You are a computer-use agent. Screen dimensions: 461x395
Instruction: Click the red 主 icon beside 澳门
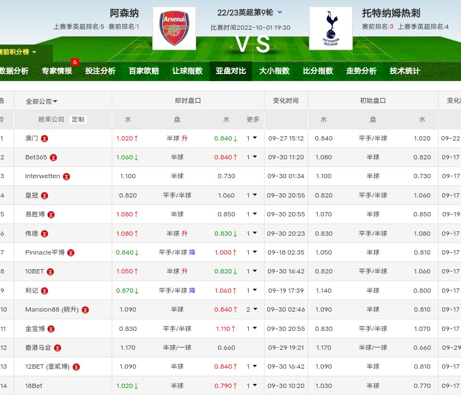45,139
